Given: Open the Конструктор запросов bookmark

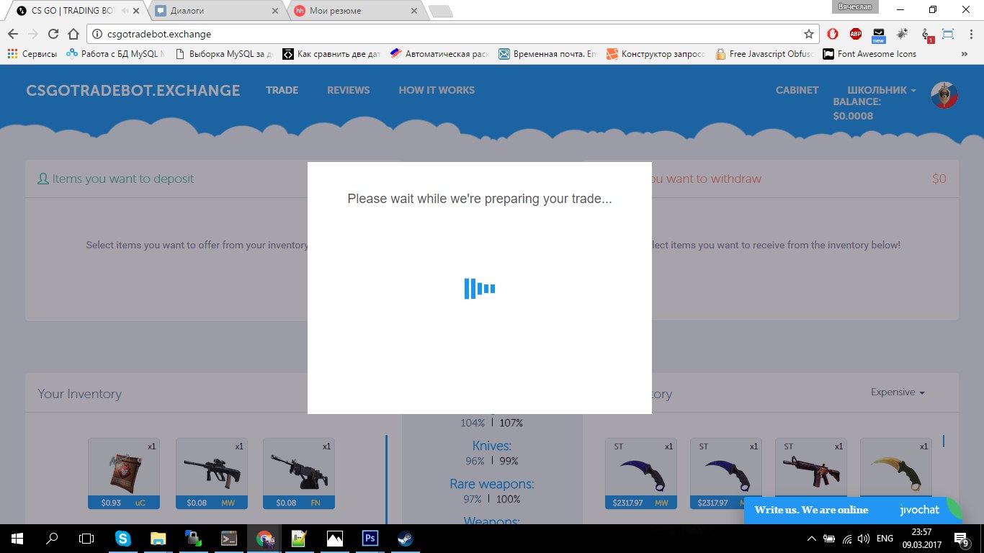Looking at the screenshot, I should 656,54.
